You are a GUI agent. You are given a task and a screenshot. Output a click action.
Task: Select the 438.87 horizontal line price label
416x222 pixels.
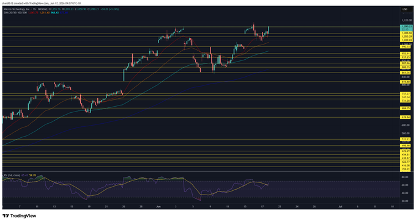tap(406, 158)
